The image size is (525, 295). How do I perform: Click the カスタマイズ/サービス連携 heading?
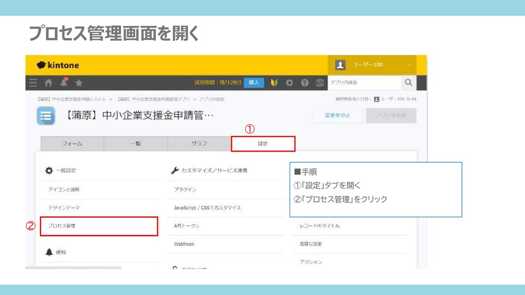(x=209, y=171)
